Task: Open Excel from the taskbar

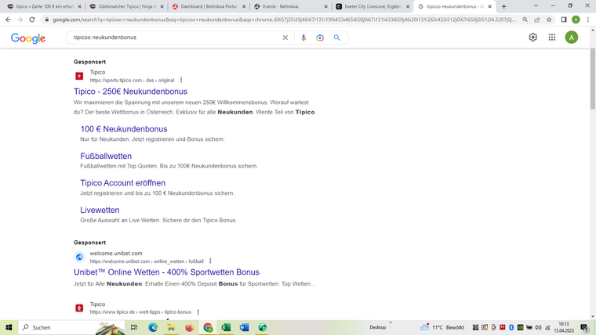Action: (x=226, y=327)
